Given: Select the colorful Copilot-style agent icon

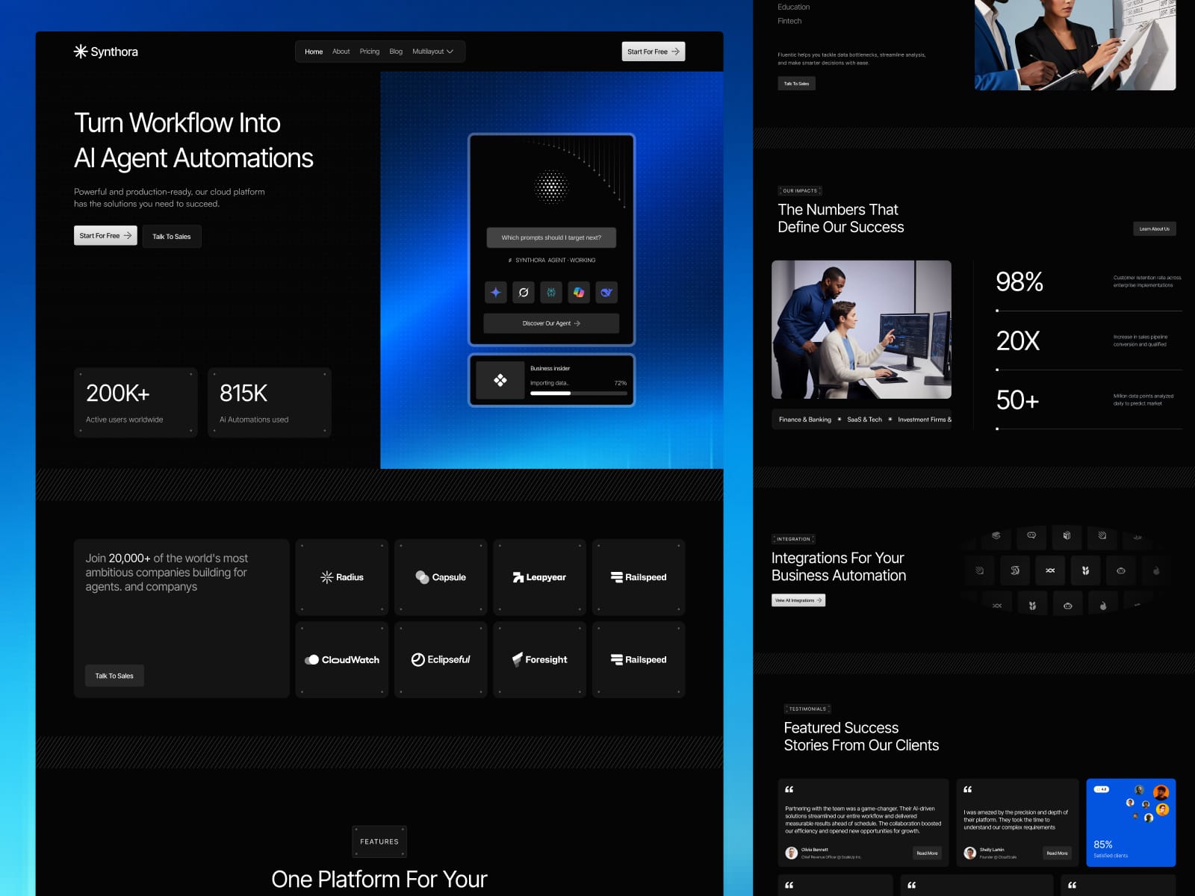Looking at the screenshot, I should (x=579, y=292).
